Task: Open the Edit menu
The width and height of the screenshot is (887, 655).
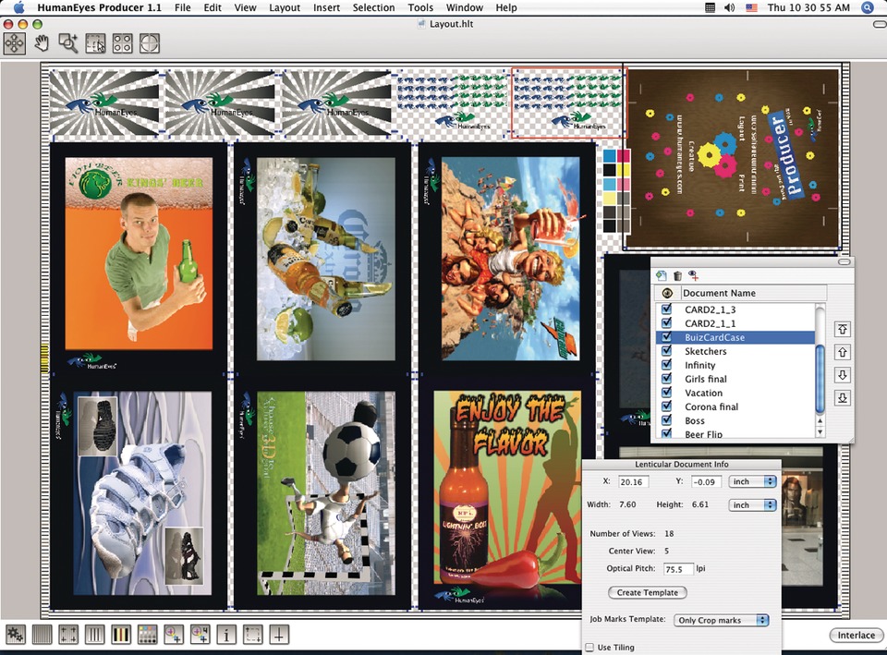Action: [213, 8]
